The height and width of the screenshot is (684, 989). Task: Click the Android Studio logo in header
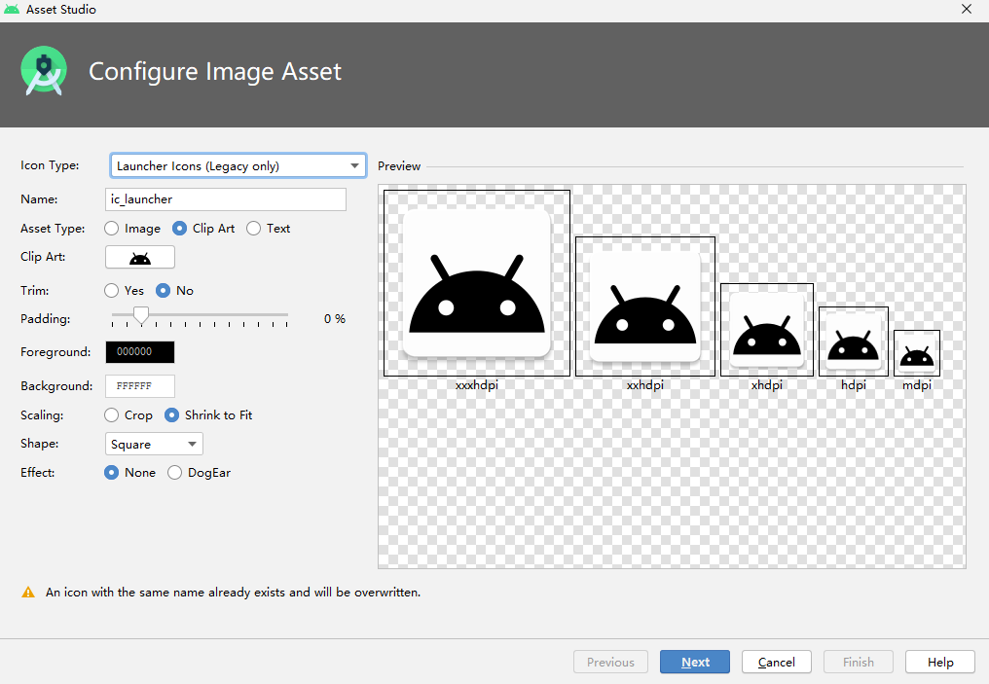click(44, 71)
